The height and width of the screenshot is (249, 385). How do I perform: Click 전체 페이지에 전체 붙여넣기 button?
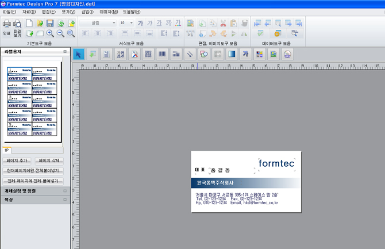point(33,181)
